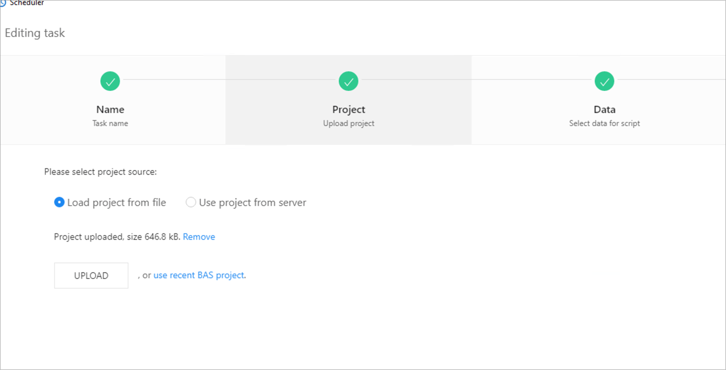Click the Upload project subtitle
Screen dimensions: 726x370
pyautogui.click(x=348, y=123)
